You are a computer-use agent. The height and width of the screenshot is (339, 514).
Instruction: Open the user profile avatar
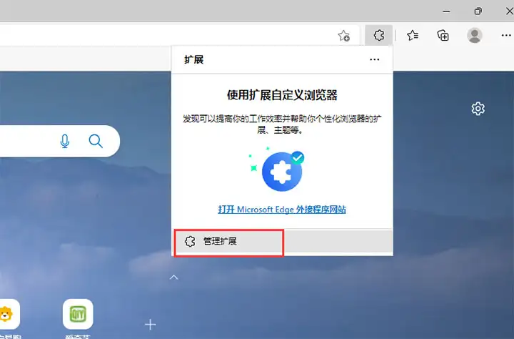point(474,35)
